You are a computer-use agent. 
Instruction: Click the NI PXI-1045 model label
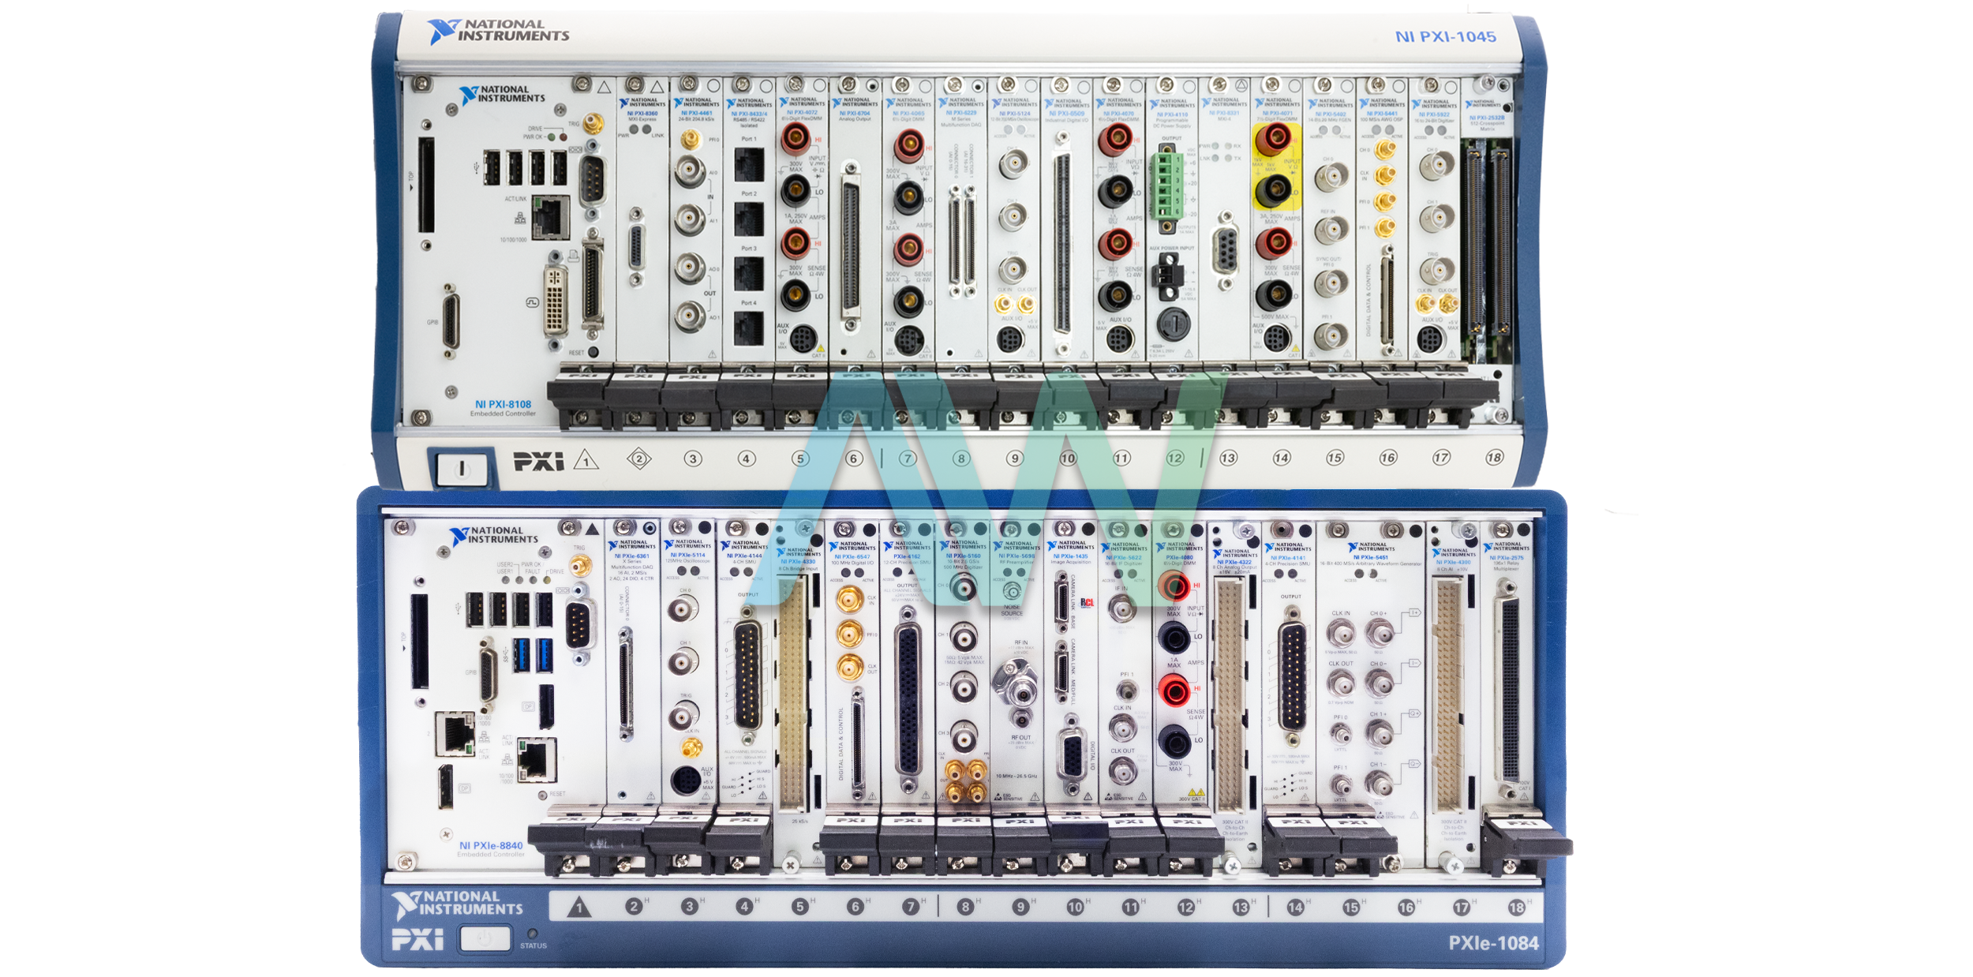pos(1444,36)
